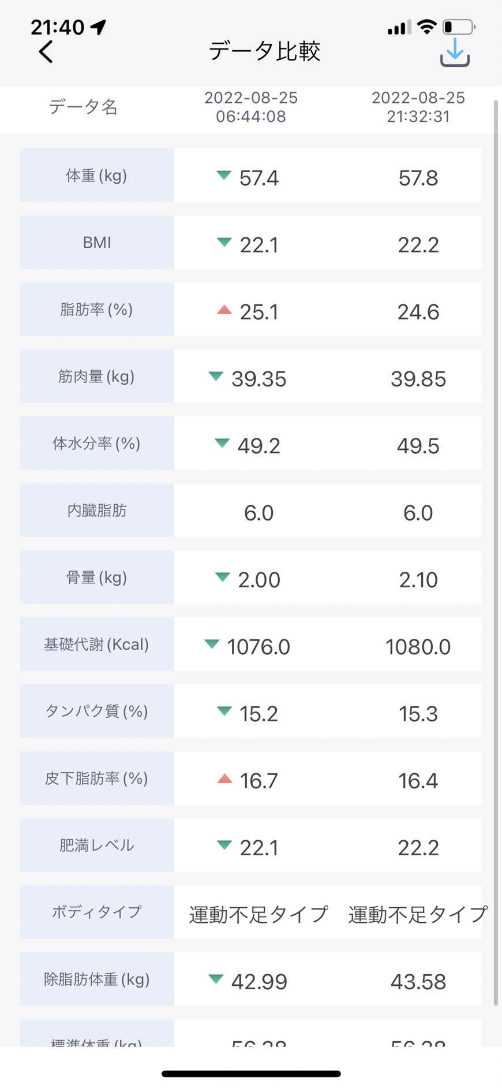Viewport: 502px width, 1088px height.
Task: Tap the green down arrow beside 57.4
Action: [224, 175]
